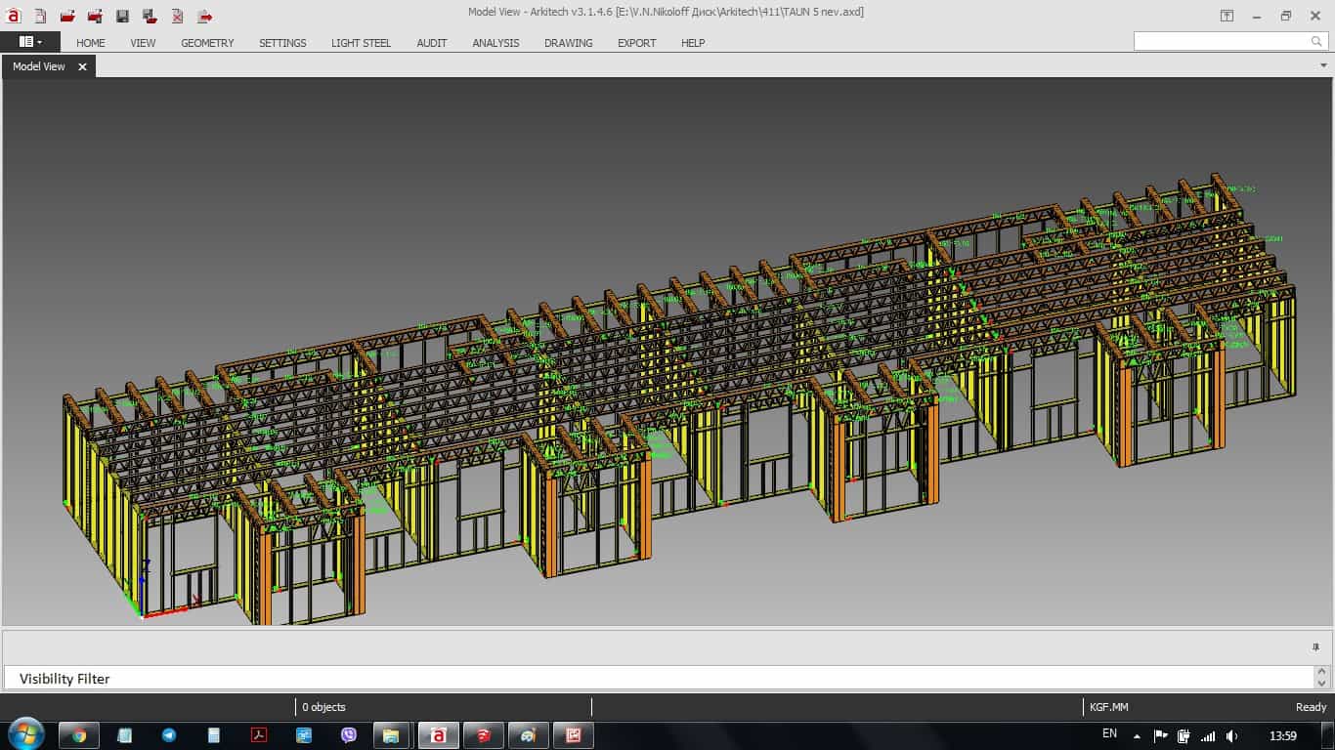
Task: Click the volume speaker icon in tray
Action: [x=1231, y=735]
